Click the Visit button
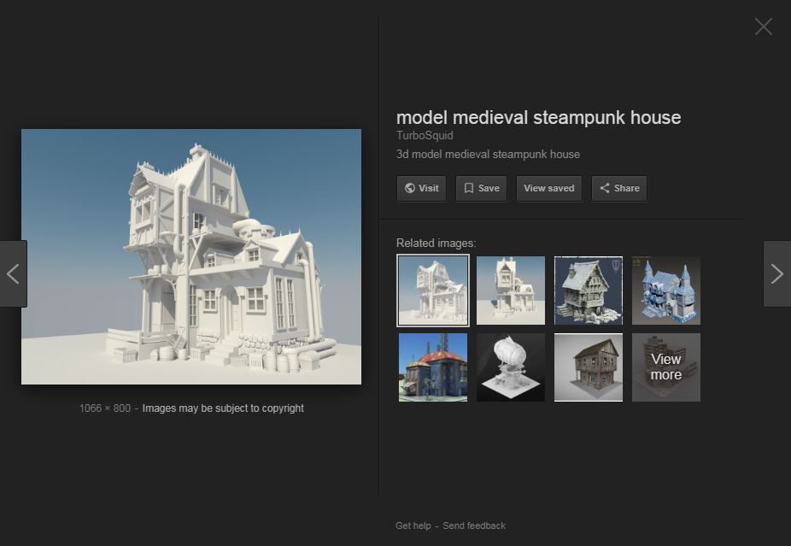The width and height of the screenshot is (791, 546). coord(421,188)
